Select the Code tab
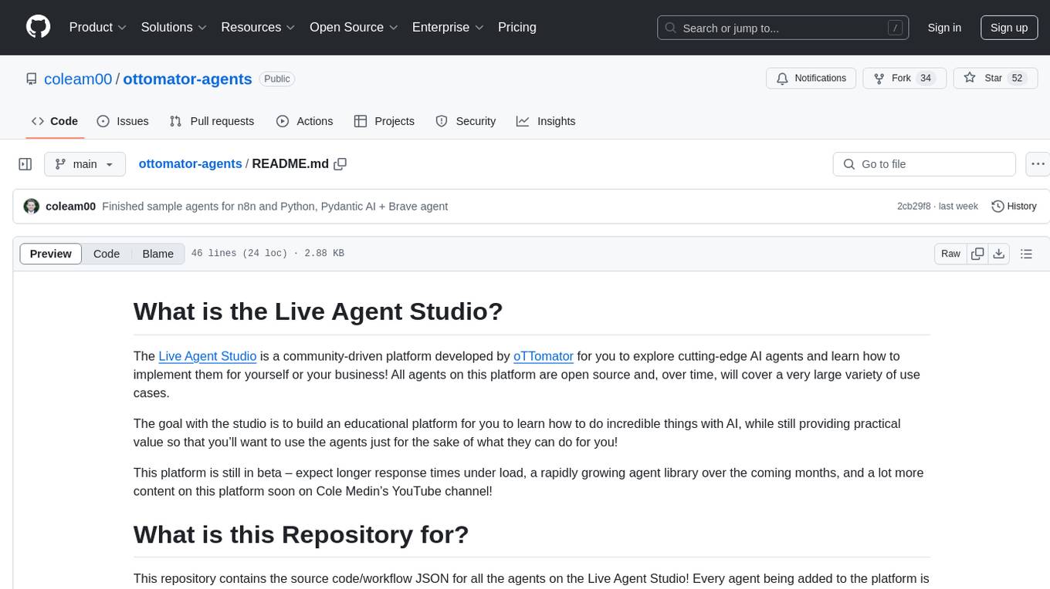This screenshot has width=1050, height=589. click(x=55, y=121)
